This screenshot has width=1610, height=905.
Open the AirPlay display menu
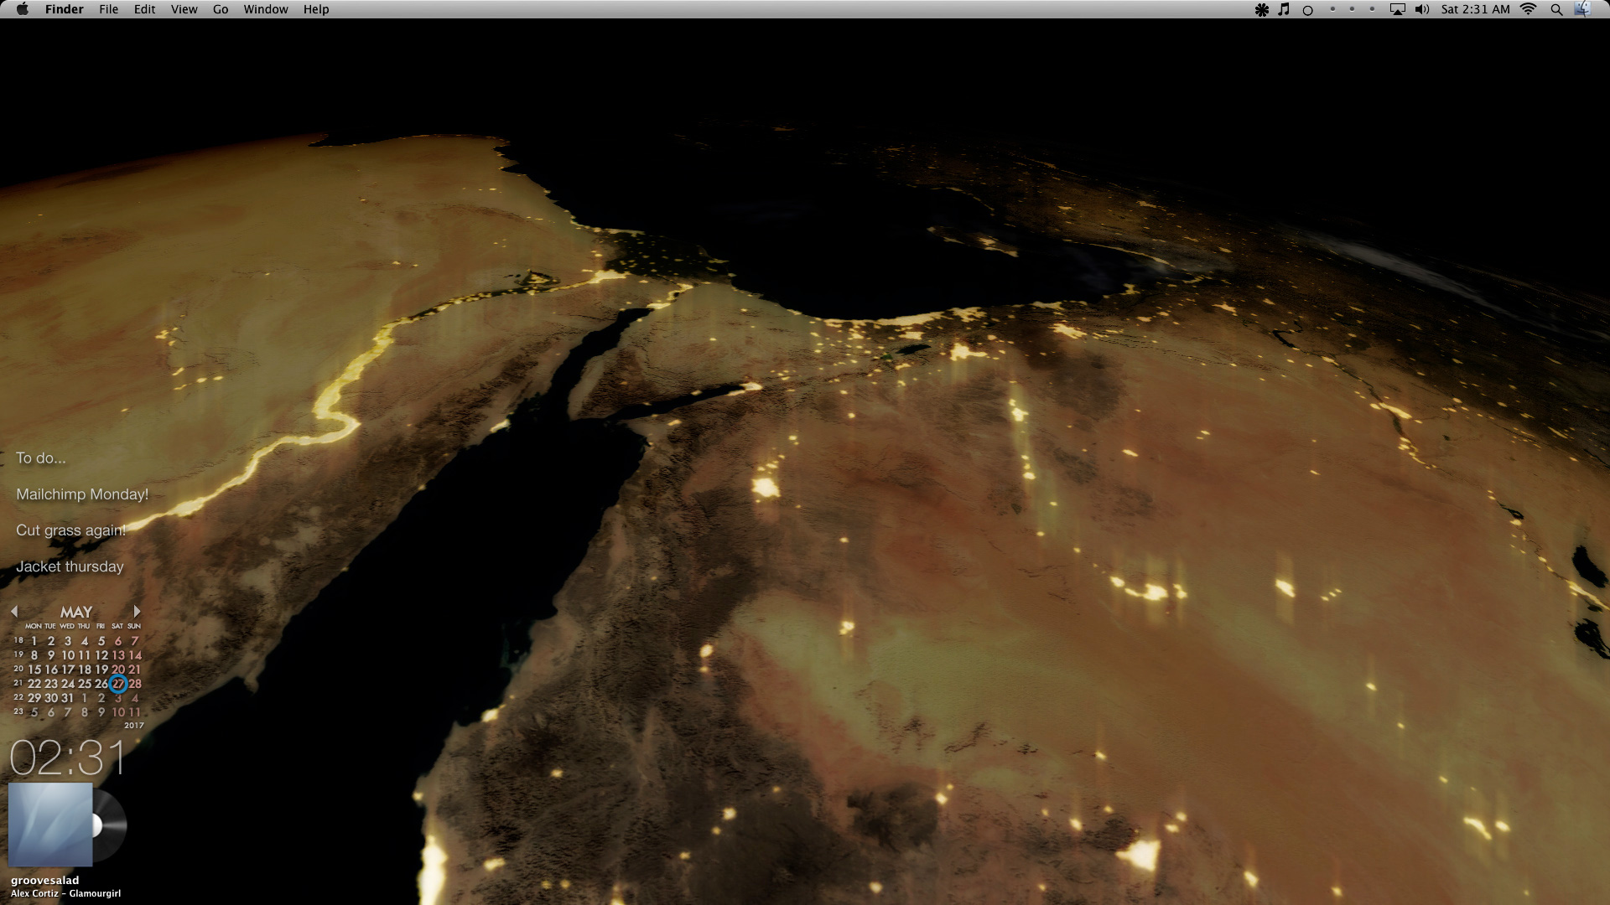tap(1397, 9)
